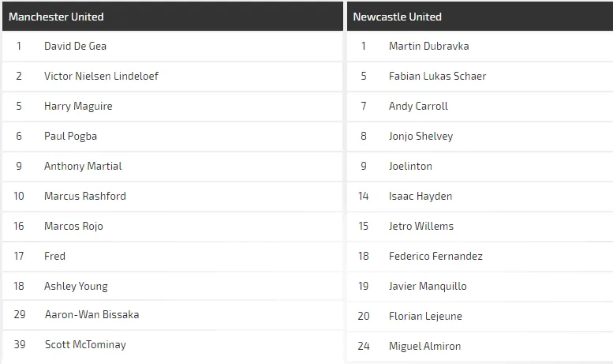613x364 pixels.
Task: Select Paul Pogba in the lineup
Action: coord(70,136)
